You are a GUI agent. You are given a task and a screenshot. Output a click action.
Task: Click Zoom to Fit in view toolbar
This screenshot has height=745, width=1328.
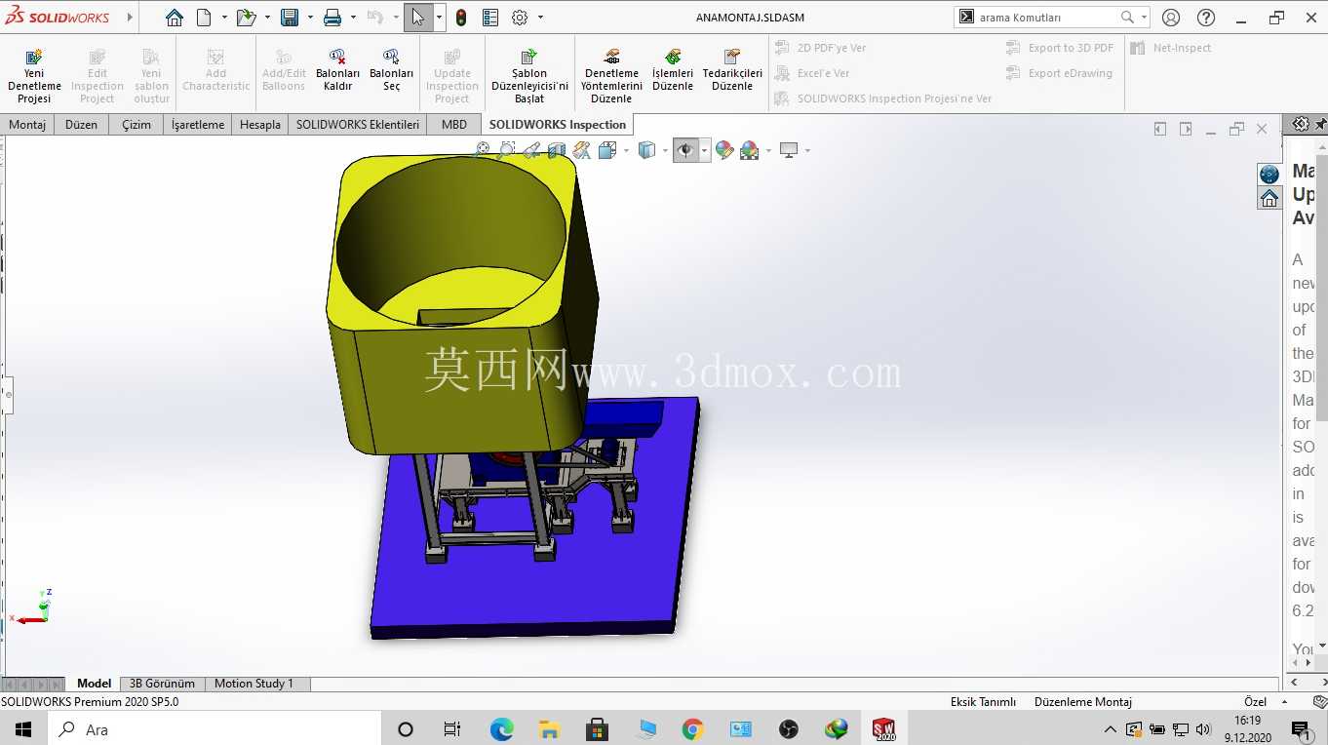(482, 150)
